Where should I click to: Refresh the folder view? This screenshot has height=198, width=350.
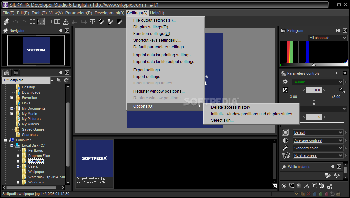(66, 80)
